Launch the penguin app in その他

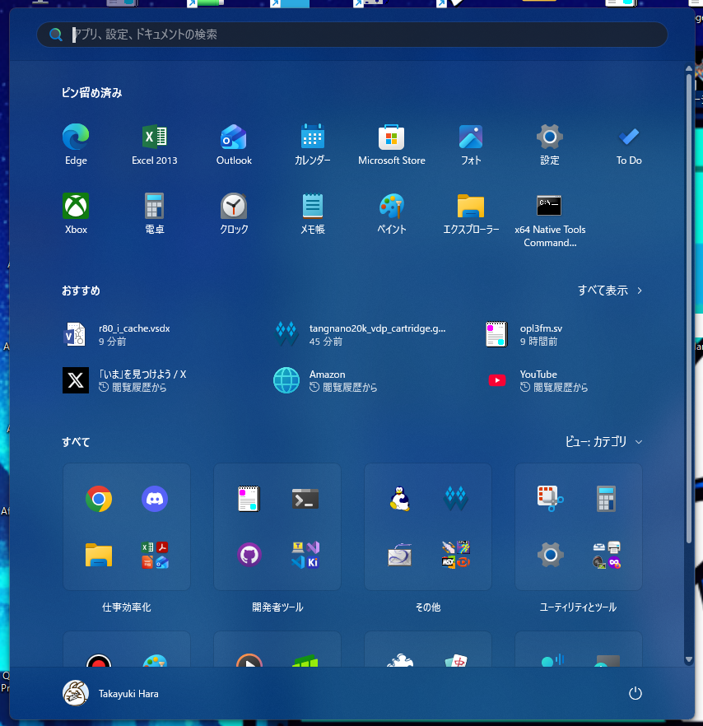400,499
